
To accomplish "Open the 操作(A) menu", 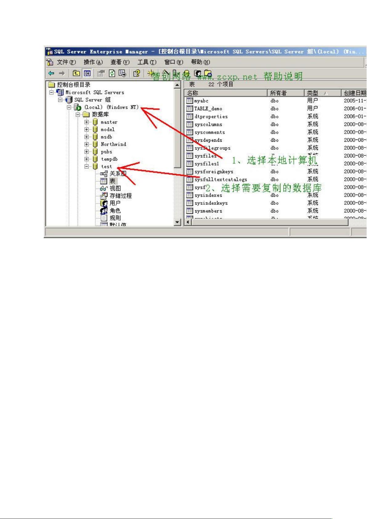I will coord(93,62).
